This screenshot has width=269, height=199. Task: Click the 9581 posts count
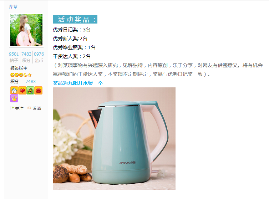click(14, 54)
